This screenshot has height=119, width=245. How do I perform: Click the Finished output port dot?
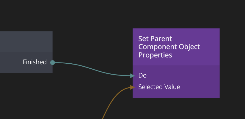pyautogui.click(x=53, y=62)
